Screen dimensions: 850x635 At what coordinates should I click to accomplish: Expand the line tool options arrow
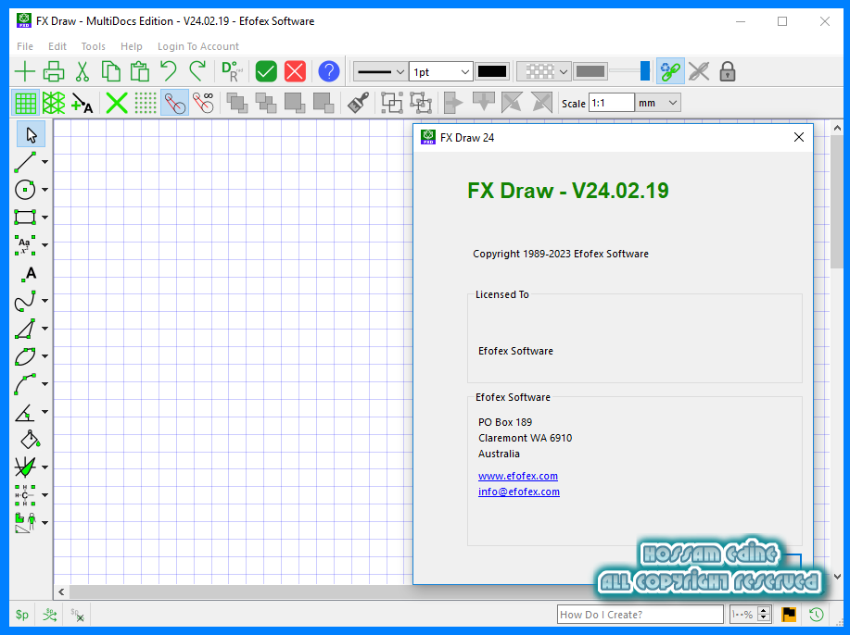(45, 162)
